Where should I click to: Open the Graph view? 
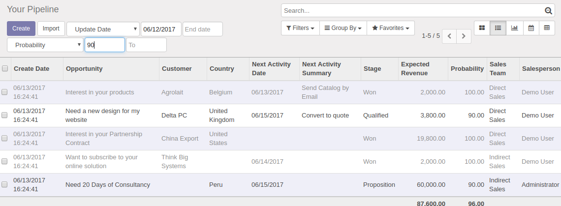click(x=514, y=28)
